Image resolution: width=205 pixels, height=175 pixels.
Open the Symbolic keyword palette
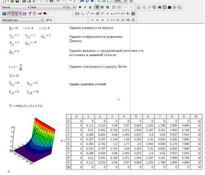coord(45,14)
